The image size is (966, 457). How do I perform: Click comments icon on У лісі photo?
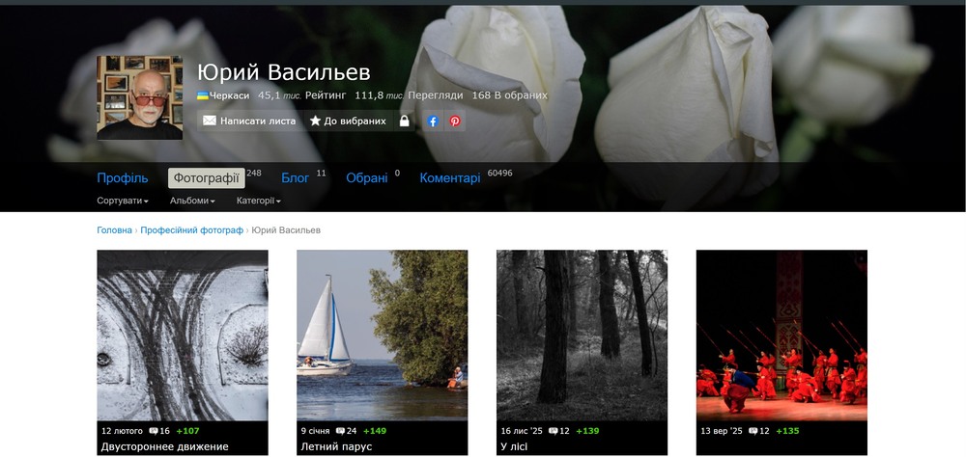pos(553,431)
